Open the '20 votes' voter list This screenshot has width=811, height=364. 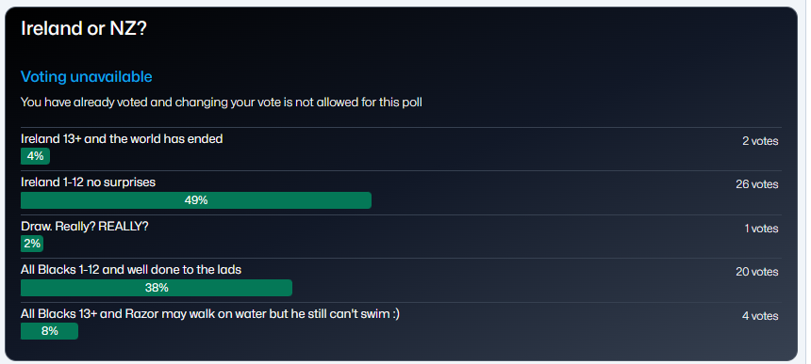click(x=757, y=272)
